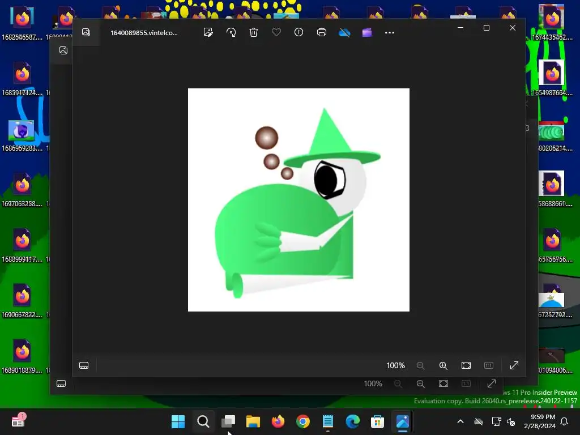
Task: Enter full screen in front Photos window
Action: pos(514,365)
